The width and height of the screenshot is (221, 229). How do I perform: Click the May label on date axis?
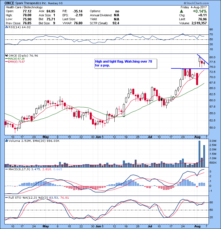[x=46, y=137]
